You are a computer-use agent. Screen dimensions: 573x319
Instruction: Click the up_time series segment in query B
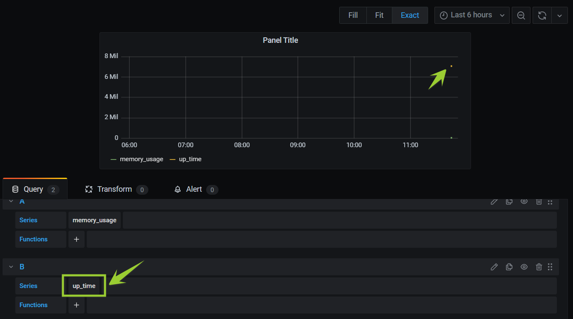pyautogui.click(x=84, y=286)
